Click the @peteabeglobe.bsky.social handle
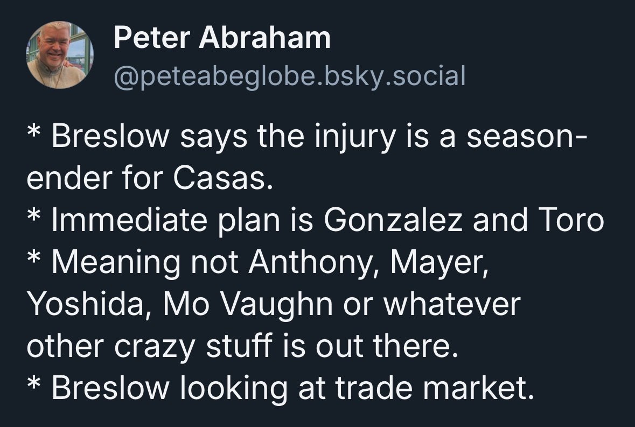Viewport: 635px width, 427px height. (289, 76)
